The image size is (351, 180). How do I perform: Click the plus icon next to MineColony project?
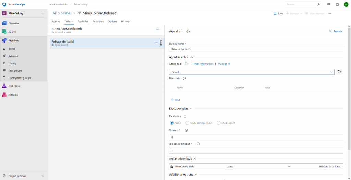43,13
